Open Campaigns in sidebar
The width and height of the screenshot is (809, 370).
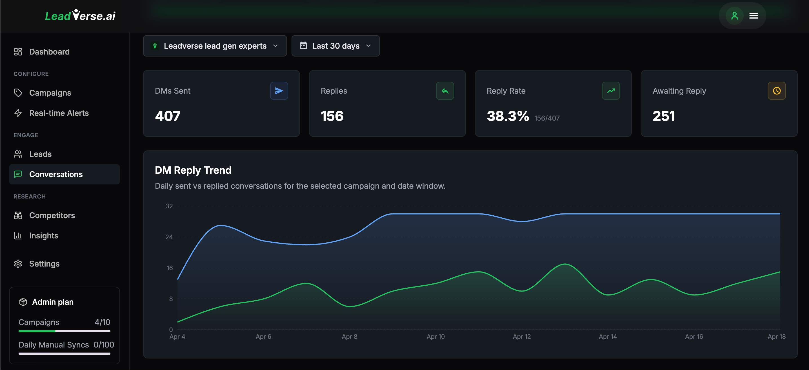click(50, 93)
